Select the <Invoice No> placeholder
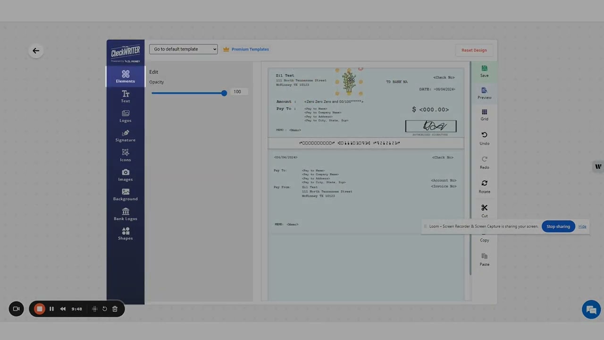The image size is (604, 340). point(444,186)
